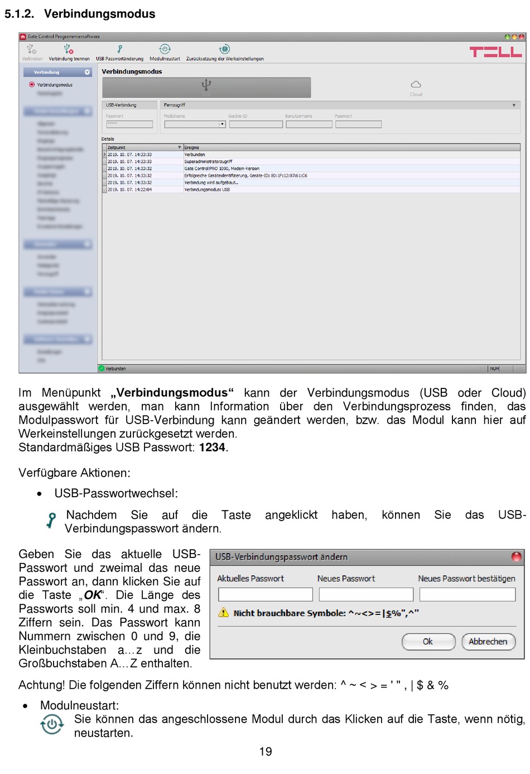Click the Neues Passwort bestätigen field
Screen dimensions: 530x774
pos(468,594)
